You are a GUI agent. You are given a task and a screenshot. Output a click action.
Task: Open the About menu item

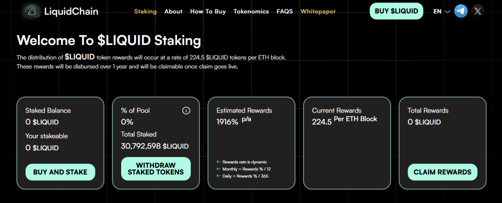tap(174, 11)
